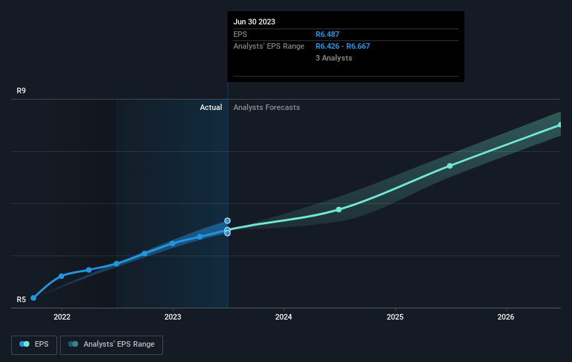Screen dimensions: 572x362
Task: Click the Analysts Forecasts label
Action: [x=267, y=107]
